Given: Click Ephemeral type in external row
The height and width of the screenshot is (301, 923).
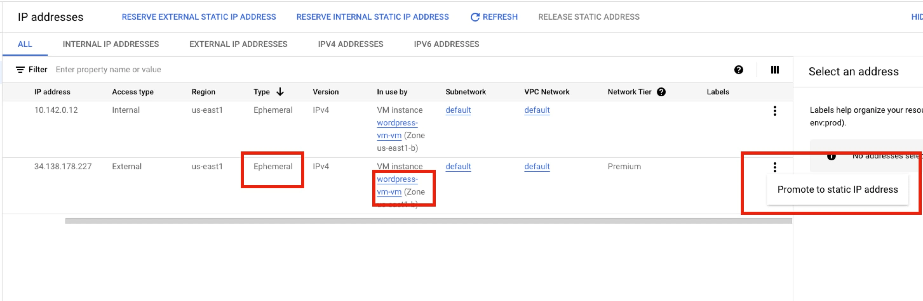Looking at the screenshot, I should [273, 167].
